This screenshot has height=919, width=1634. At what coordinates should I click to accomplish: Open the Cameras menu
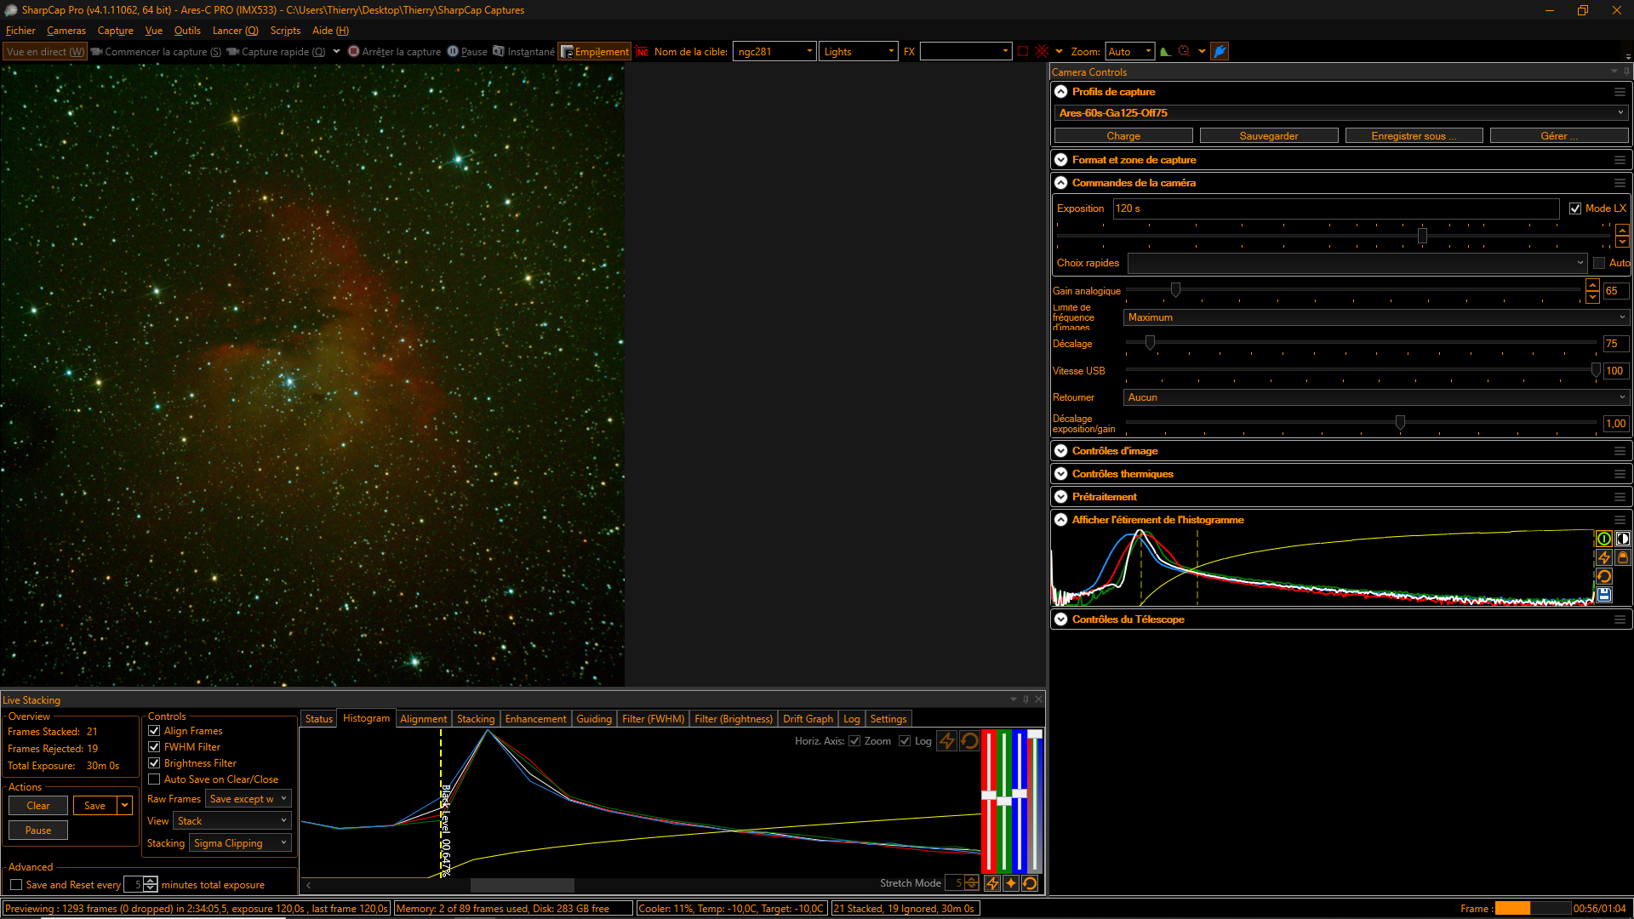coord(66,31)
